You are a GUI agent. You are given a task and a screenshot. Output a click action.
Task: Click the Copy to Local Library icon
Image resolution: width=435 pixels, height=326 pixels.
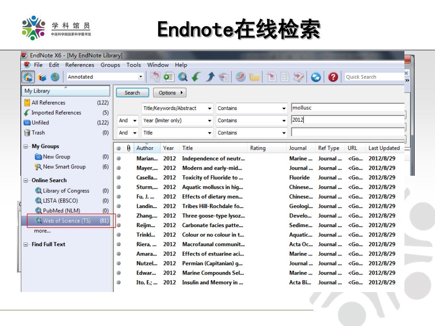(x=155, y=77)
